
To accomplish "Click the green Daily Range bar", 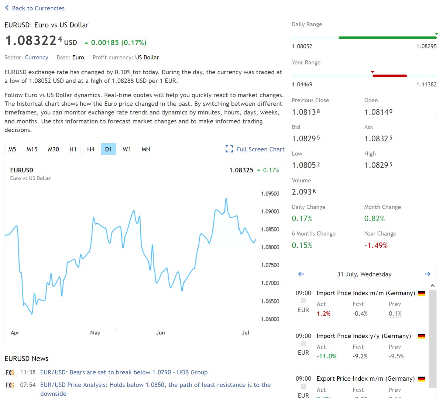I will click(x=388, y=38).
